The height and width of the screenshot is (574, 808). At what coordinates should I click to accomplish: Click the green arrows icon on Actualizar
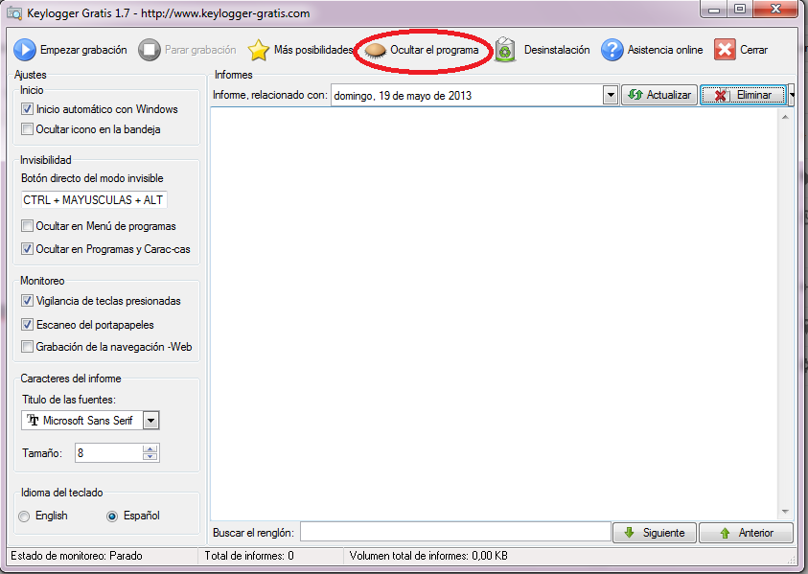635,95
